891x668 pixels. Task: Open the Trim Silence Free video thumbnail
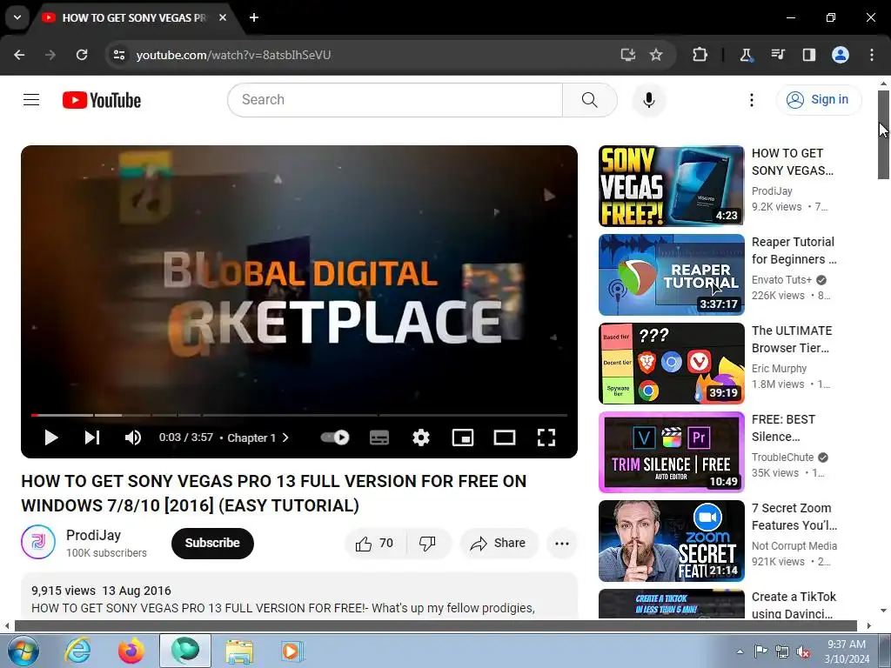(x=671, y=451)
